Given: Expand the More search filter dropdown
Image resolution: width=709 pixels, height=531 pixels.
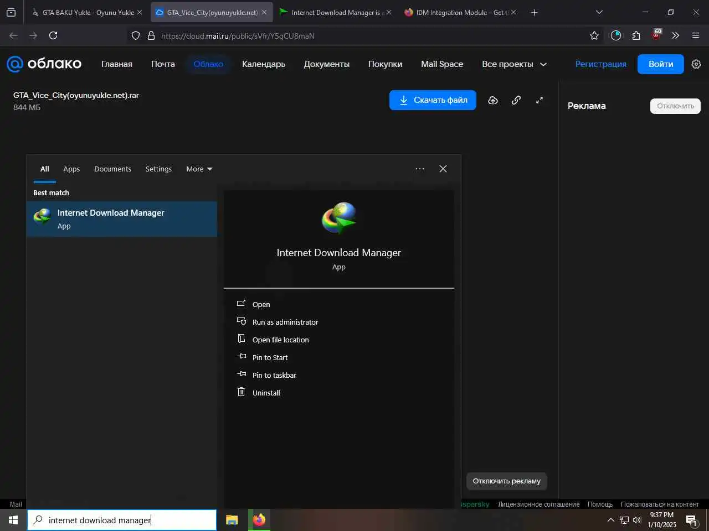Looking at the screenshot, I should 199,169.
